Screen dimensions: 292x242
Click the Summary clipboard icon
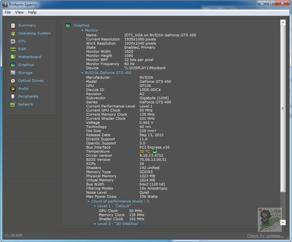(x=13, y=25)
